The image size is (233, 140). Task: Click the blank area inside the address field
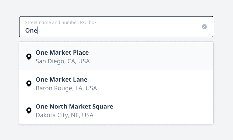[x=119, y=30]
